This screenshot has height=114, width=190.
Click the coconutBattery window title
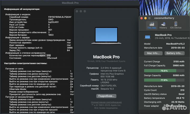(164, 18)
